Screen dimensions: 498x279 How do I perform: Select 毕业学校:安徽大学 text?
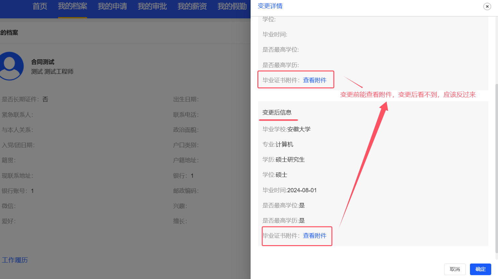point(286,129)
